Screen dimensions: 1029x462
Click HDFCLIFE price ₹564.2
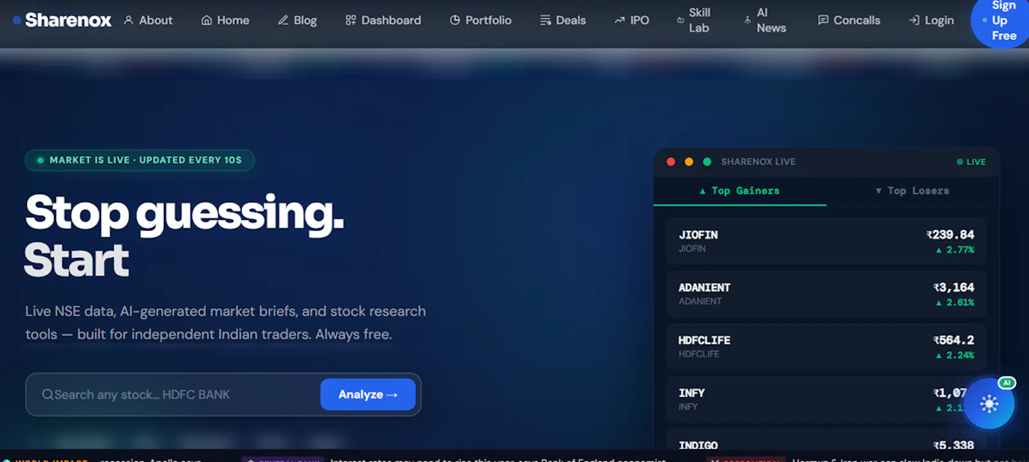click(x=954, y=340)
